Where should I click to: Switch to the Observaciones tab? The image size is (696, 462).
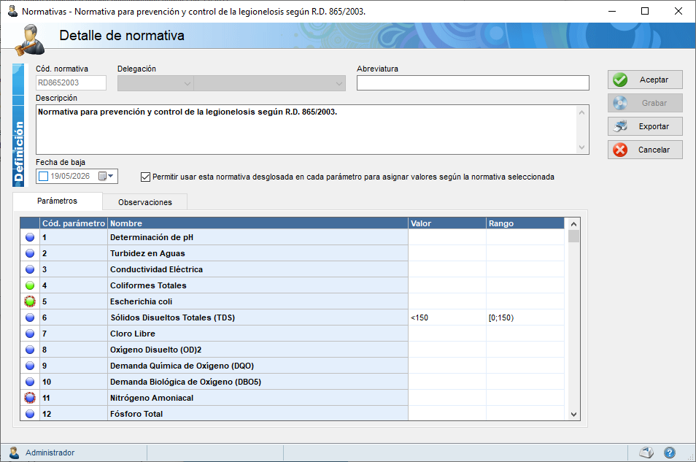[x=144, y=202]
